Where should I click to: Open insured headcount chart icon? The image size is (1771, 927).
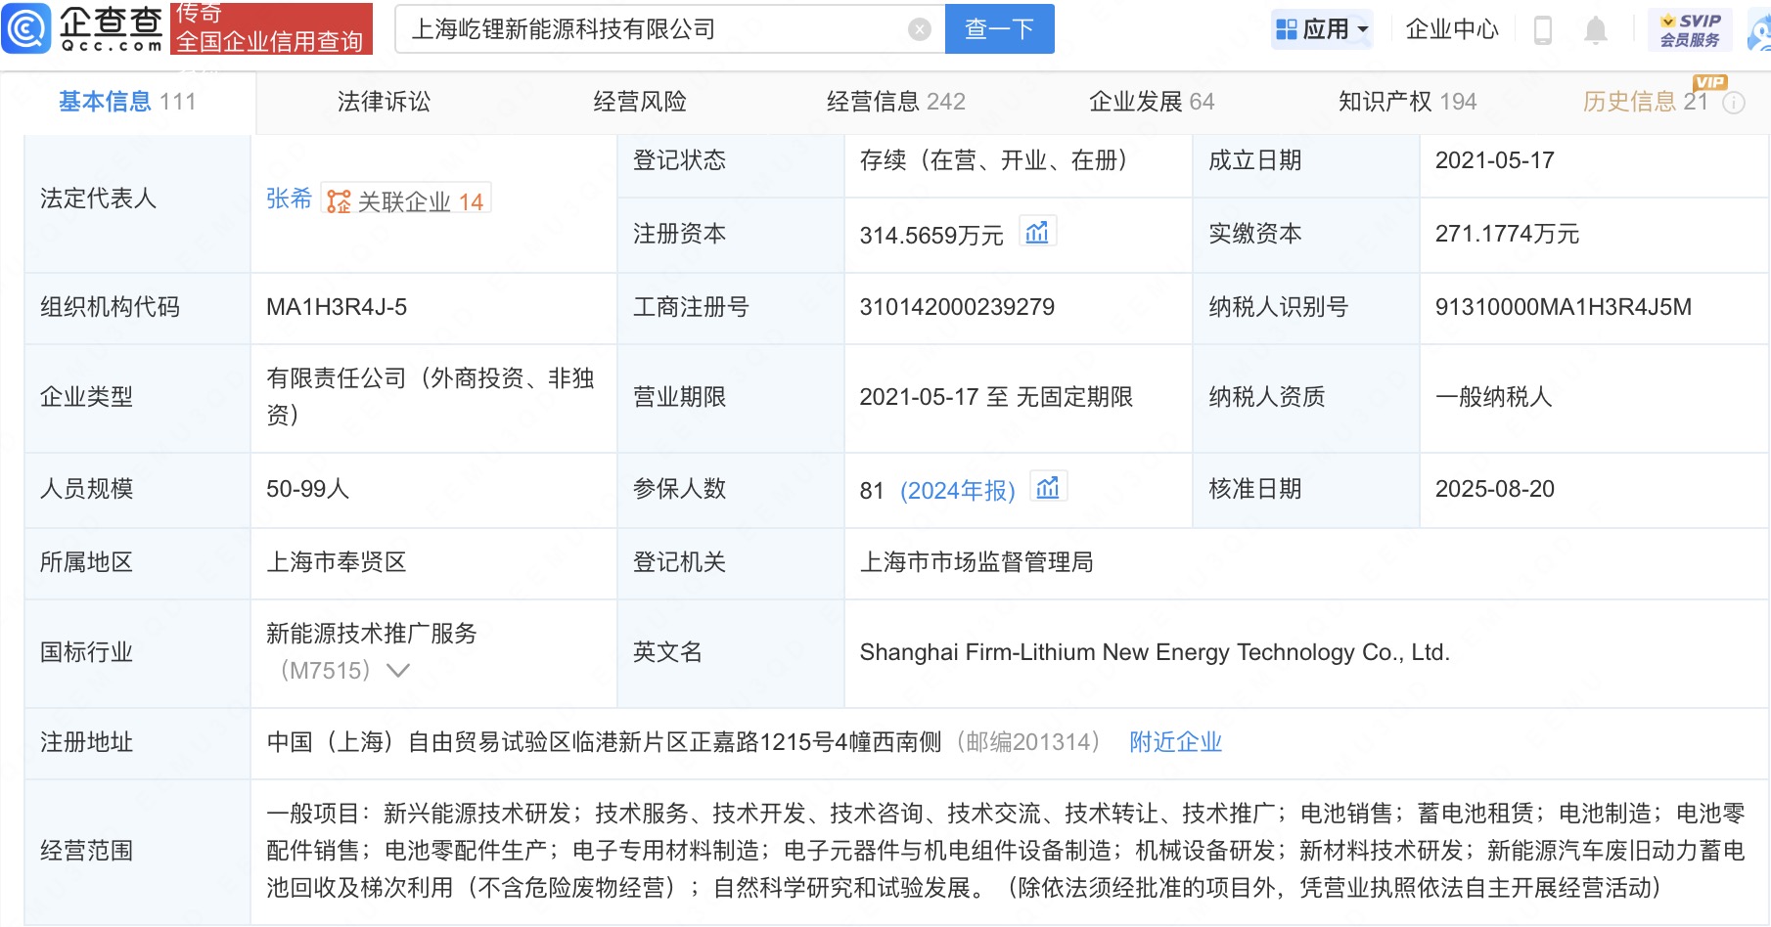pos(1048,488)
